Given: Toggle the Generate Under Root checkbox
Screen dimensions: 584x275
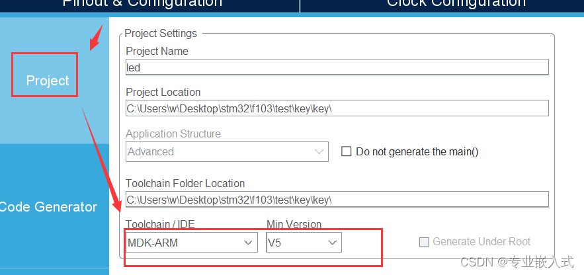Looking at the screenshot, I should [x=424, y=242].
